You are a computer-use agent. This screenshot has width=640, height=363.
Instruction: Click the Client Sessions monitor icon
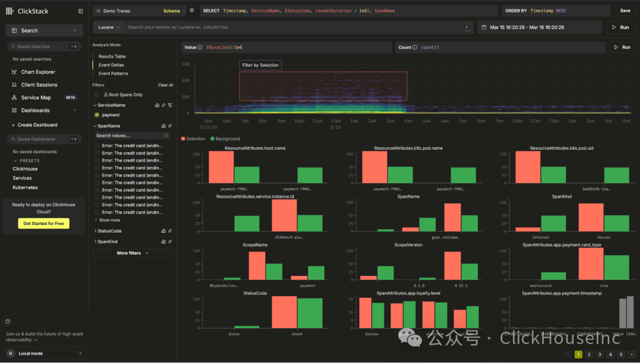point(14,85)
